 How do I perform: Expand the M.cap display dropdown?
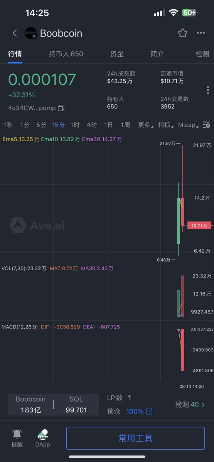click(x=189, y=125)
